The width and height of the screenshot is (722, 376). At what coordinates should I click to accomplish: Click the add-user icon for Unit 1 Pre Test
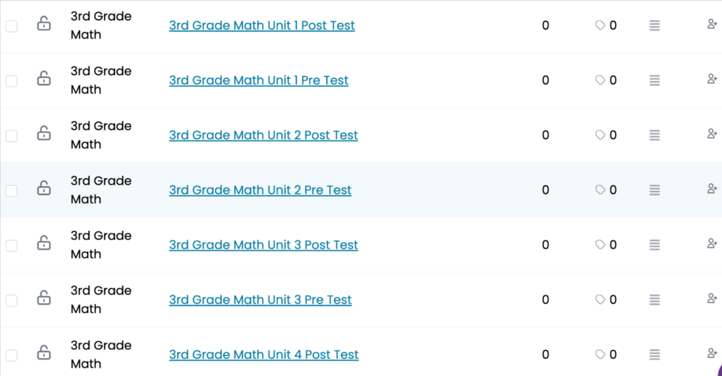tap(712, 79)
